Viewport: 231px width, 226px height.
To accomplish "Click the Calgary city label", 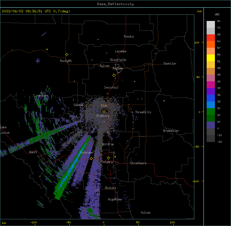I will pyautogui.click(x=107, y=162).
